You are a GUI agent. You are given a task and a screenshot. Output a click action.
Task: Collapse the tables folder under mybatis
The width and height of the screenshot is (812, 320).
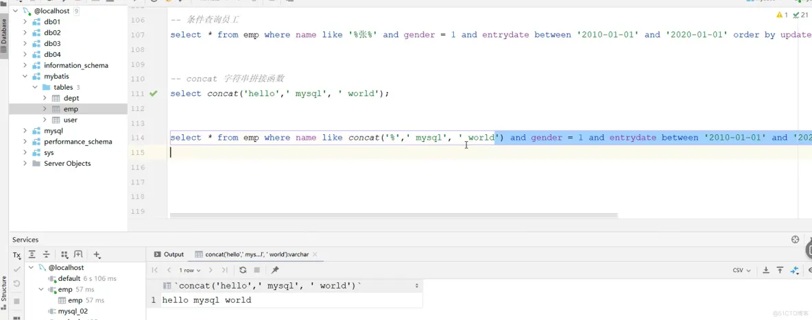(35, 87)
